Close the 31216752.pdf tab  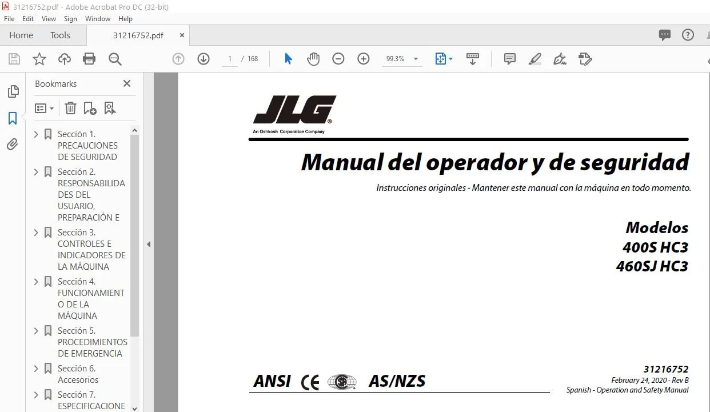click(182, 35)
